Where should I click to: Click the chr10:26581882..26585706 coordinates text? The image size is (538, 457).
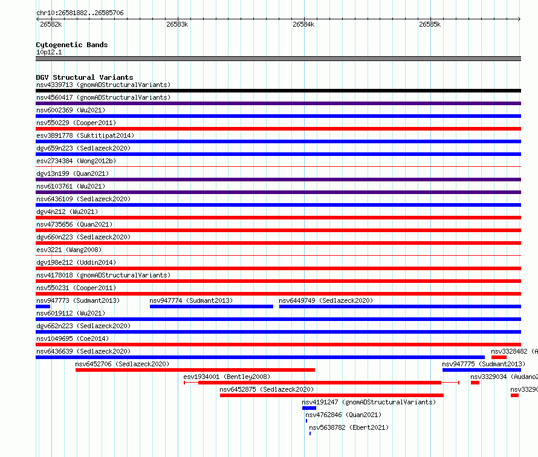point(80,13)
